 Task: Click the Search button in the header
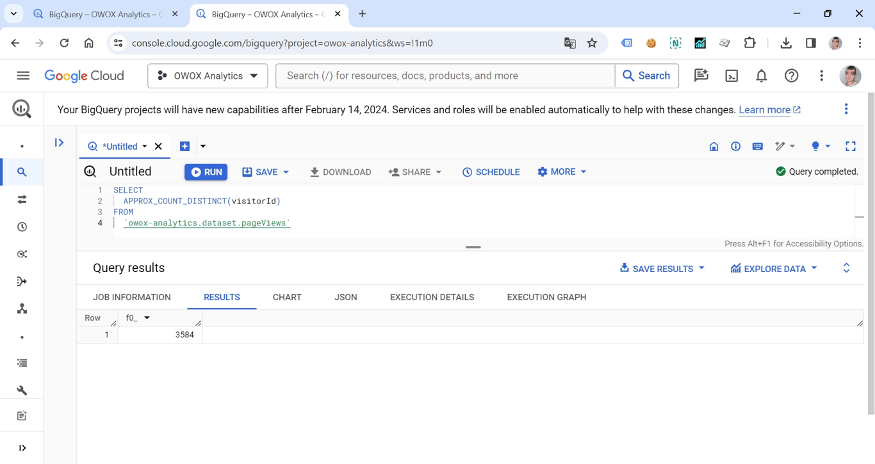(x=646, y=76)
